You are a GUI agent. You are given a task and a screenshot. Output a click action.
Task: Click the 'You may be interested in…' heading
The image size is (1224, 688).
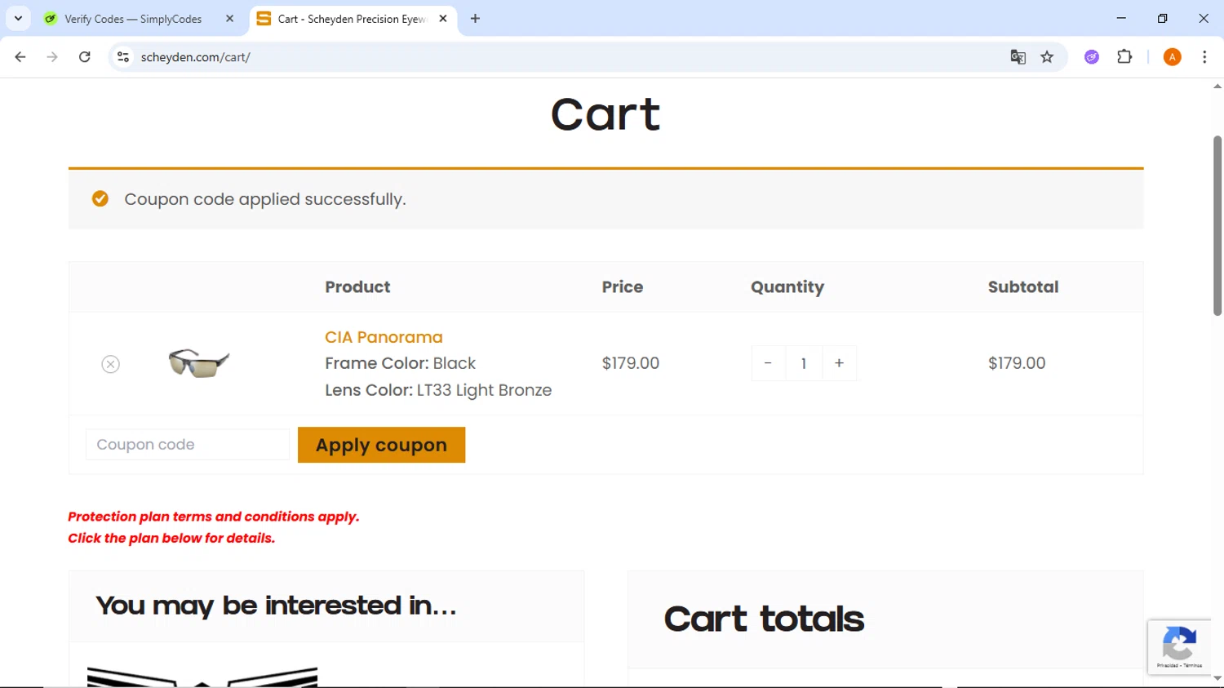click(x=276, y=606)
